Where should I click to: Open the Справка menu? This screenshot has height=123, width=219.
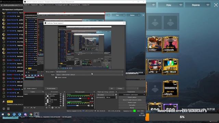tap(86, 5)
